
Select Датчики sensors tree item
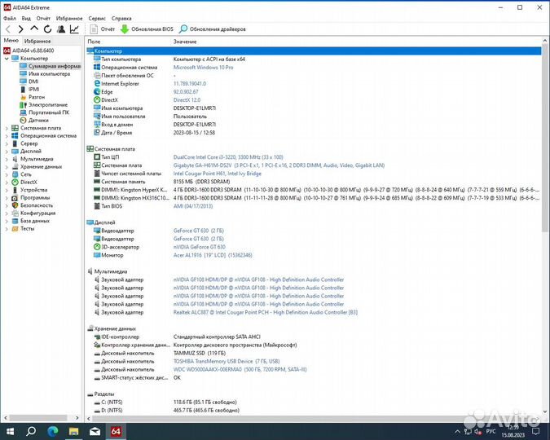[x=34, y=120]
